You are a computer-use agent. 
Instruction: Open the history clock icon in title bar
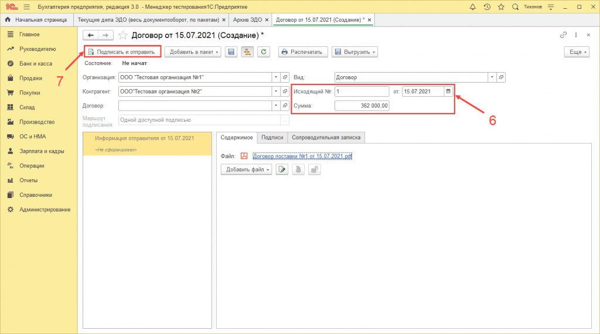pyautogui.click(x=487, y=6)
